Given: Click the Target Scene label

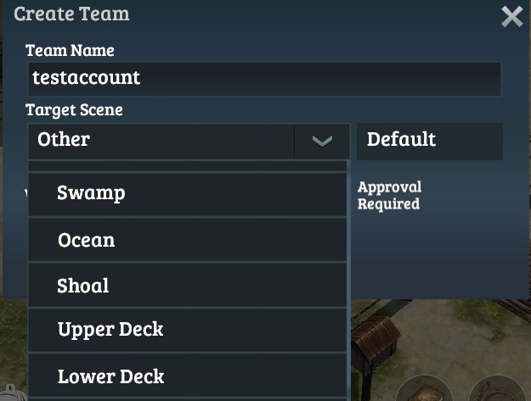Looking at the screenshot, I should pyautogui.click(x=74, y=110).
